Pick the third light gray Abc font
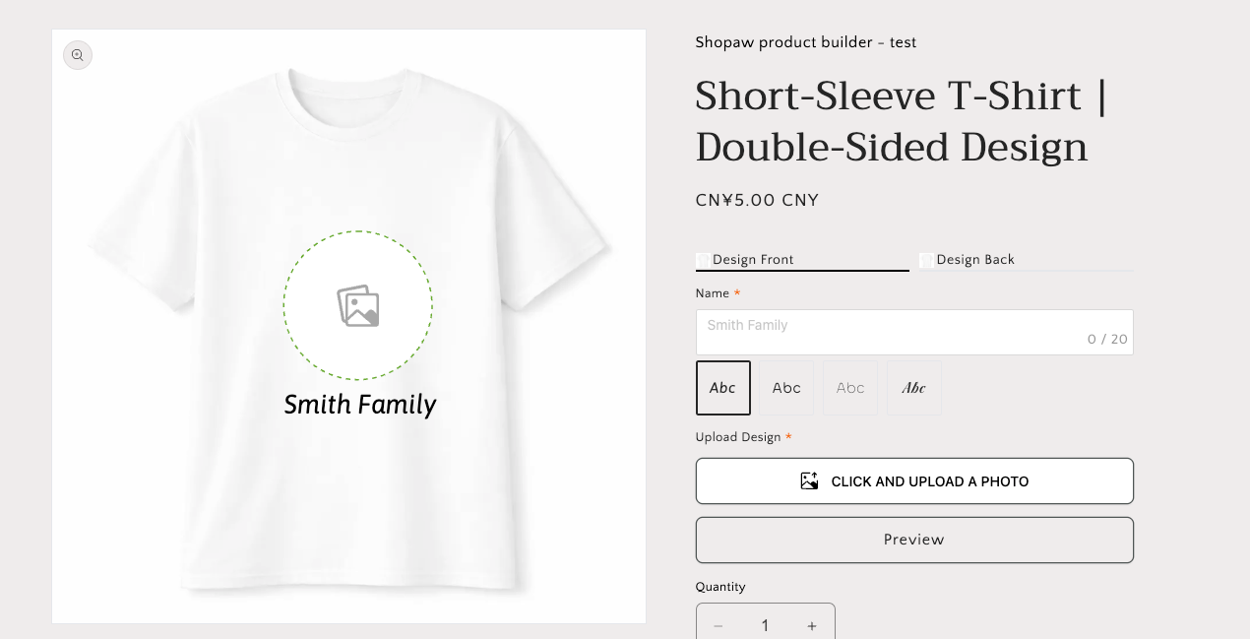The width and height of the screenshot is (1250, 639). pos(850,388)
